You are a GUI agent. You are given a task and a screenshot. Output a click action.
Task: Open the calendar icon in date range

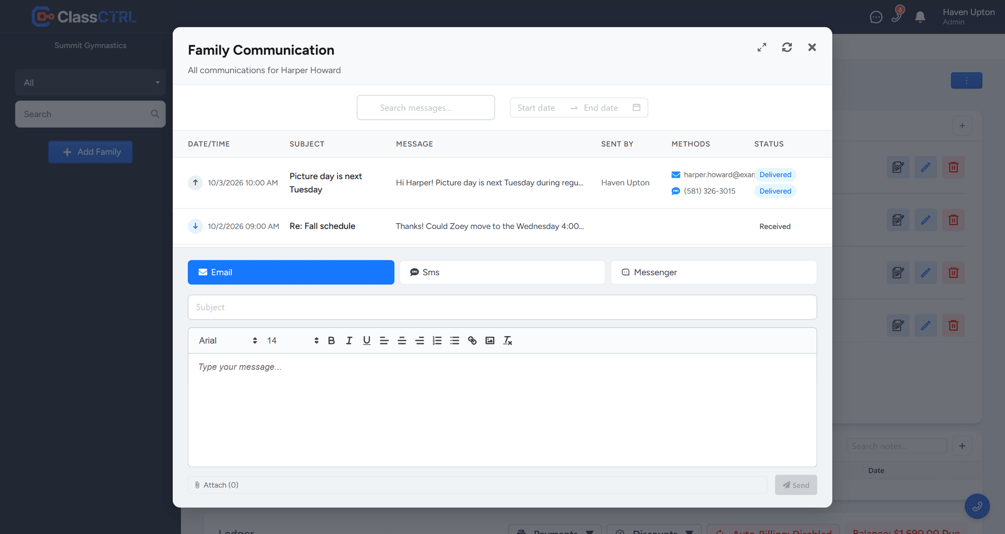[x=636, y=108]
